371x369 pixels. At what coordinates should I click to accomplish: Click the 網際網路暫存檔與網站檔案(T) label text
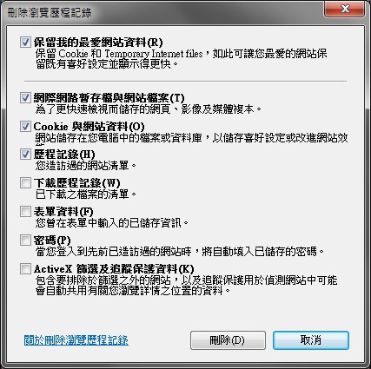(x=109, y=98)
